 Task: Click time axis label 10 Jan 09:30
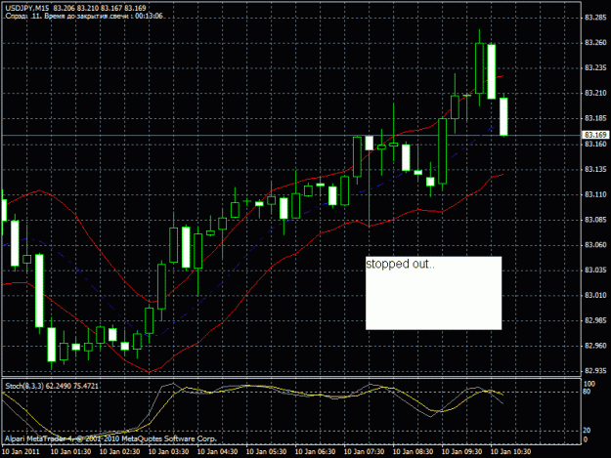[461, 452]
